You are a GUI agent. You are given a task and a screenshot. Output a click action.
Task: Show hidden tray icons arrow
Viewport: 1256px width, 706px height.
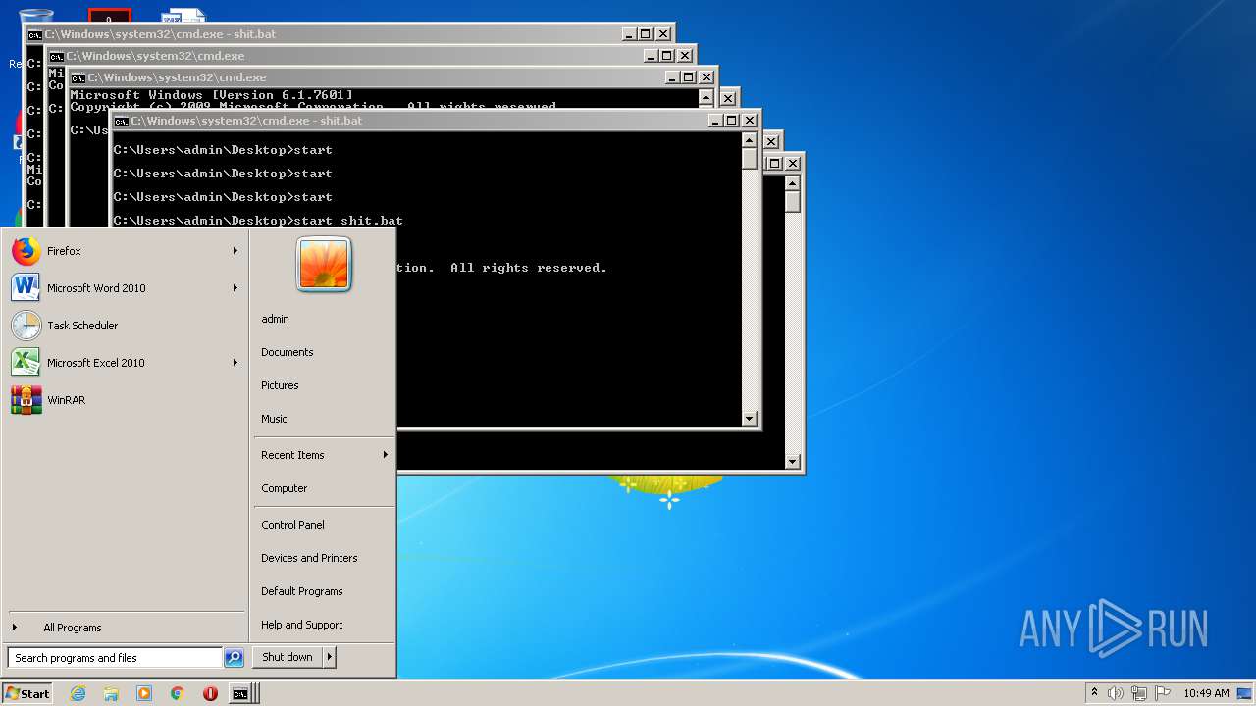coord(1094,693)
